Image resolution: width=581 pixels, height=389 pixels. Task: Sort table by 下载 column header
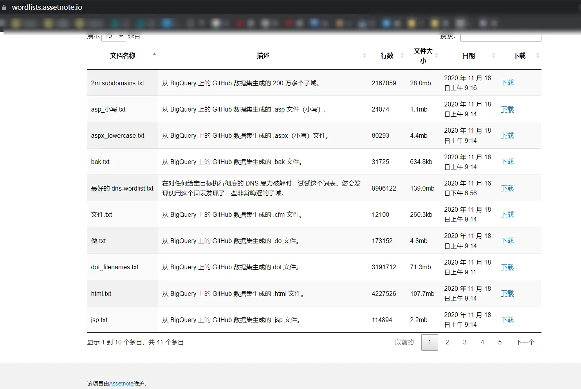click(x=520, y=56)
